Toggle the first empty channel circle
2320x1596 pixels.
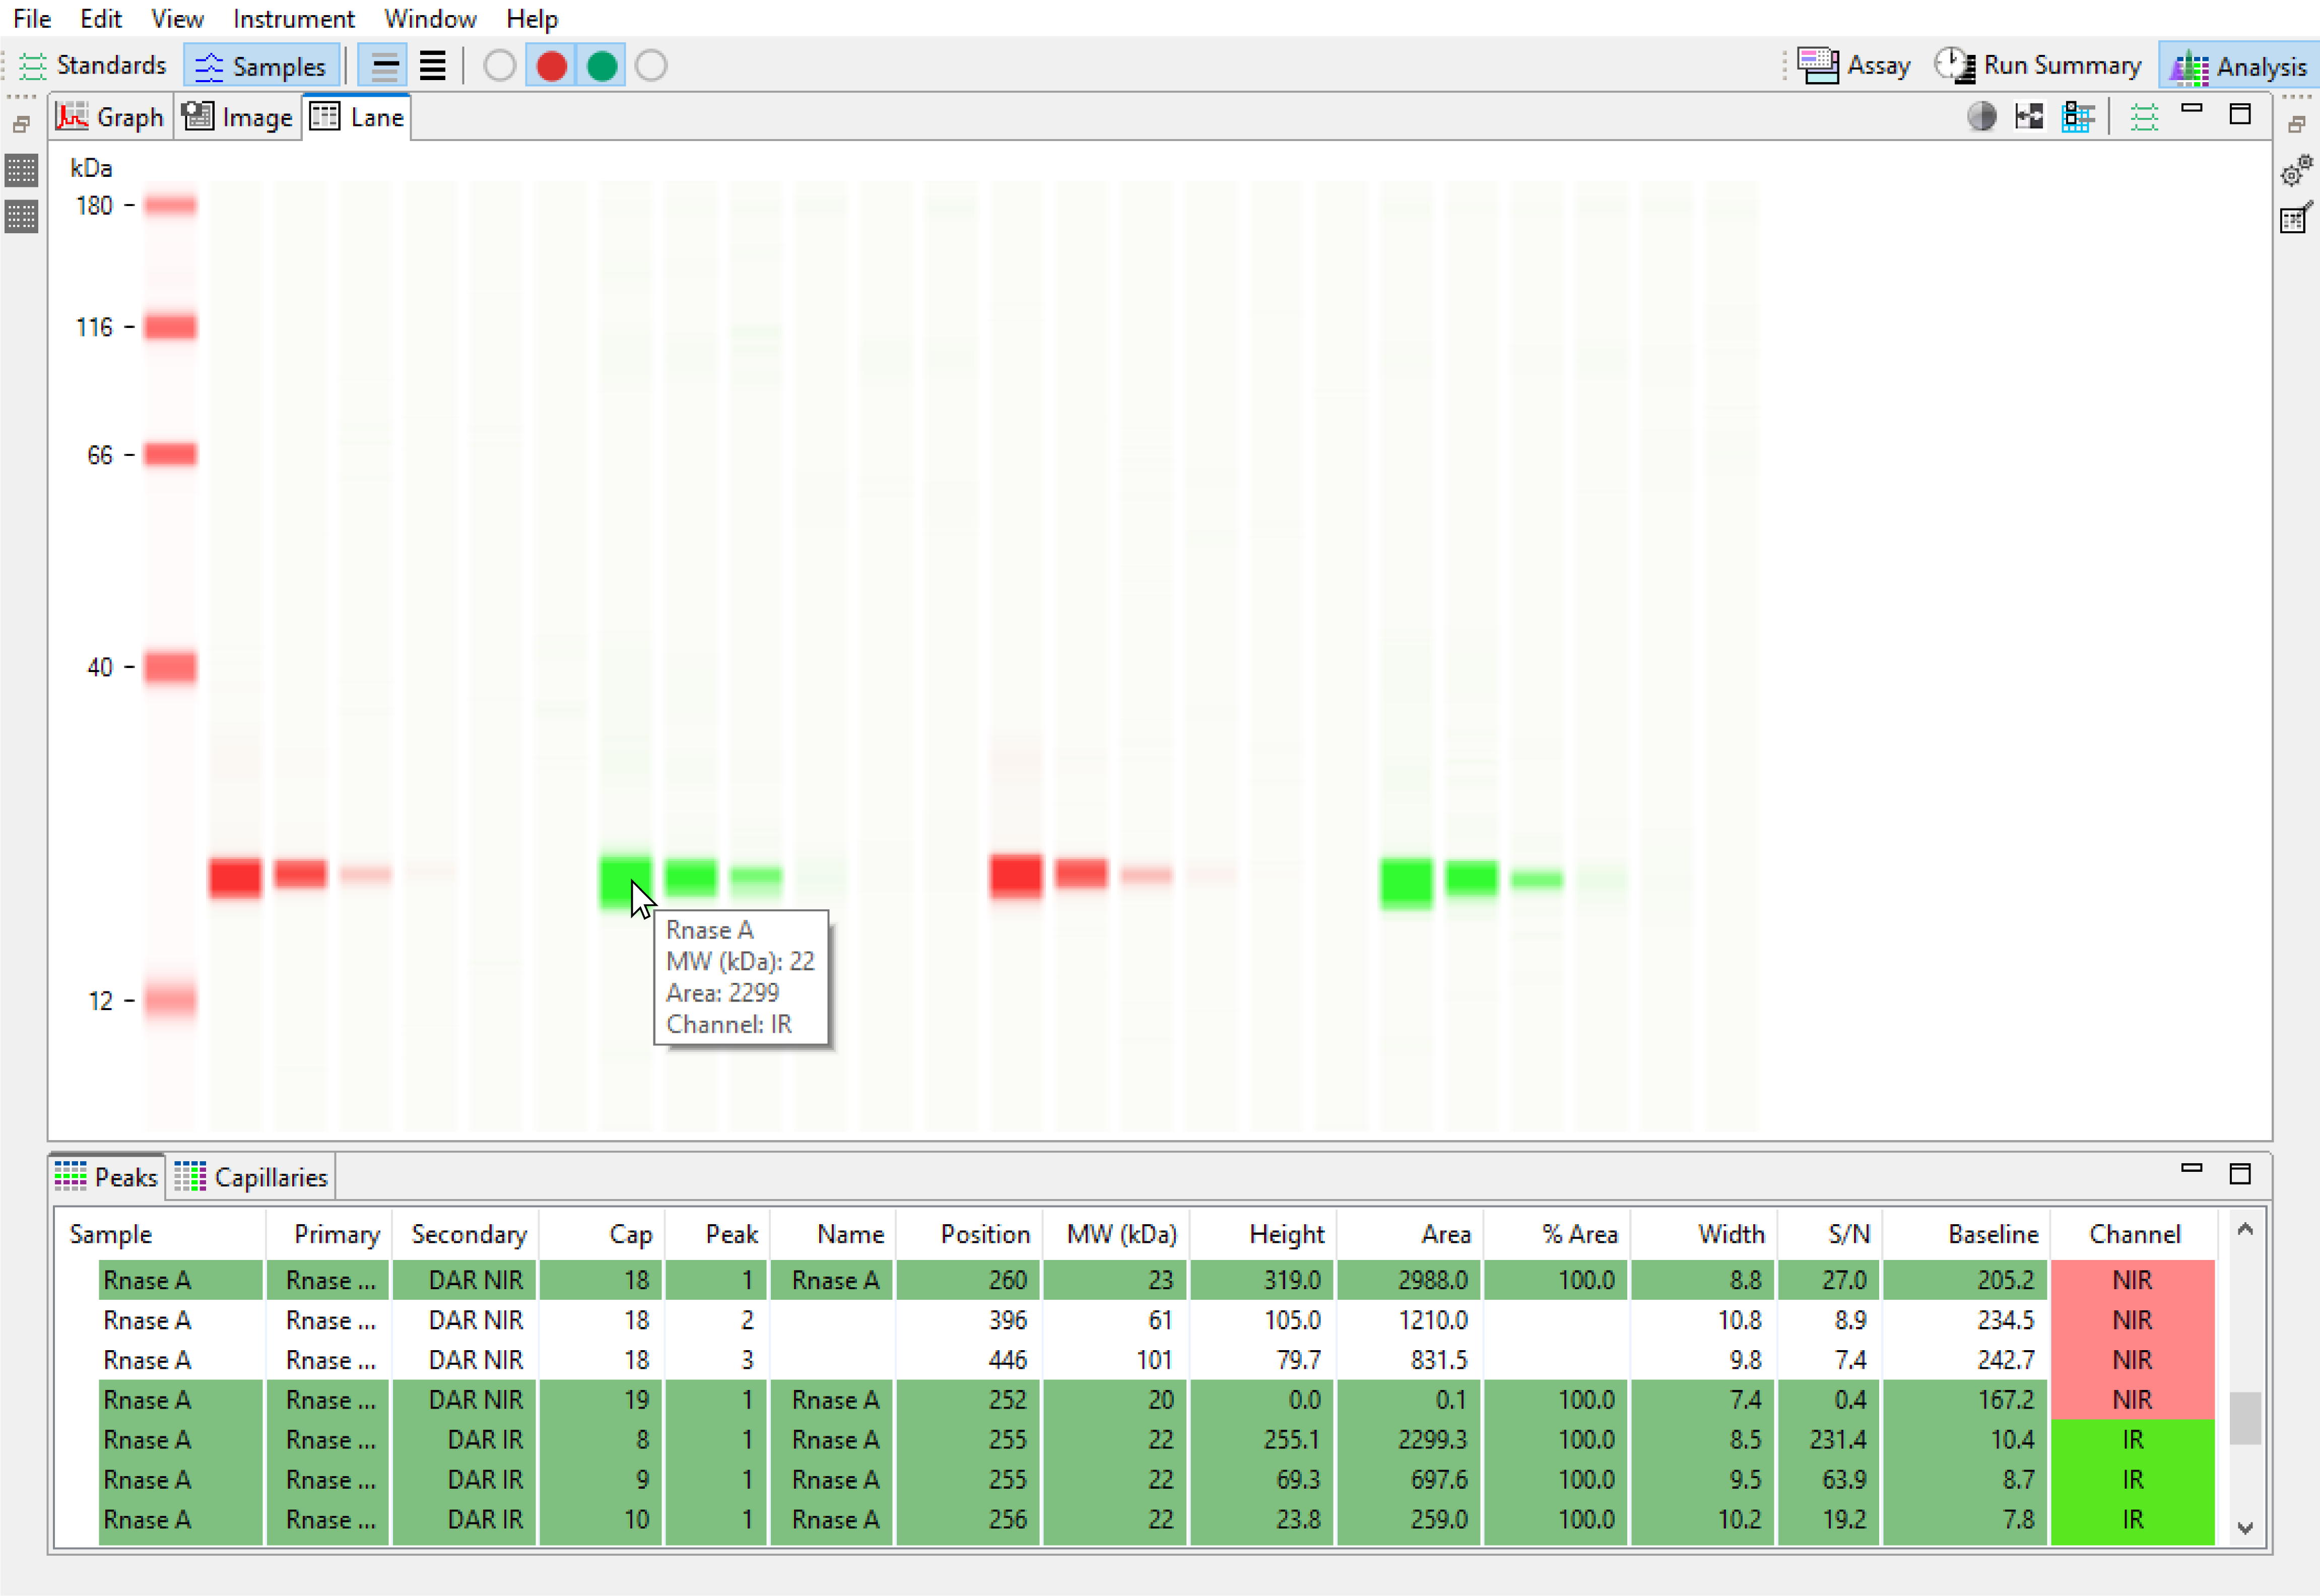pyautogui.click(x=499, y=66)
